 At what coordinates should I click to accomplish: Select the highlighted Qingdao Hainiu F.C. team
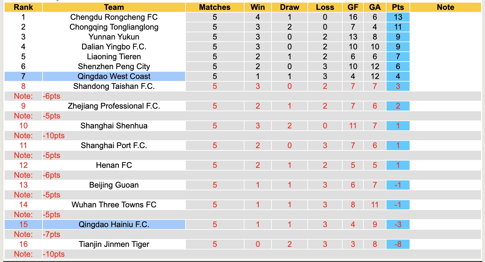(114, 224)
